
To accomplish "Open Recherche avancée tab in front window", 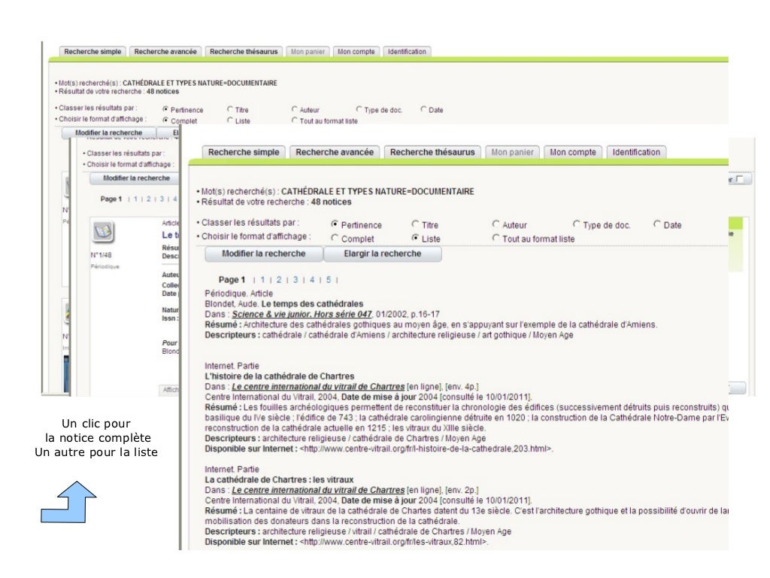I will 335,152.
